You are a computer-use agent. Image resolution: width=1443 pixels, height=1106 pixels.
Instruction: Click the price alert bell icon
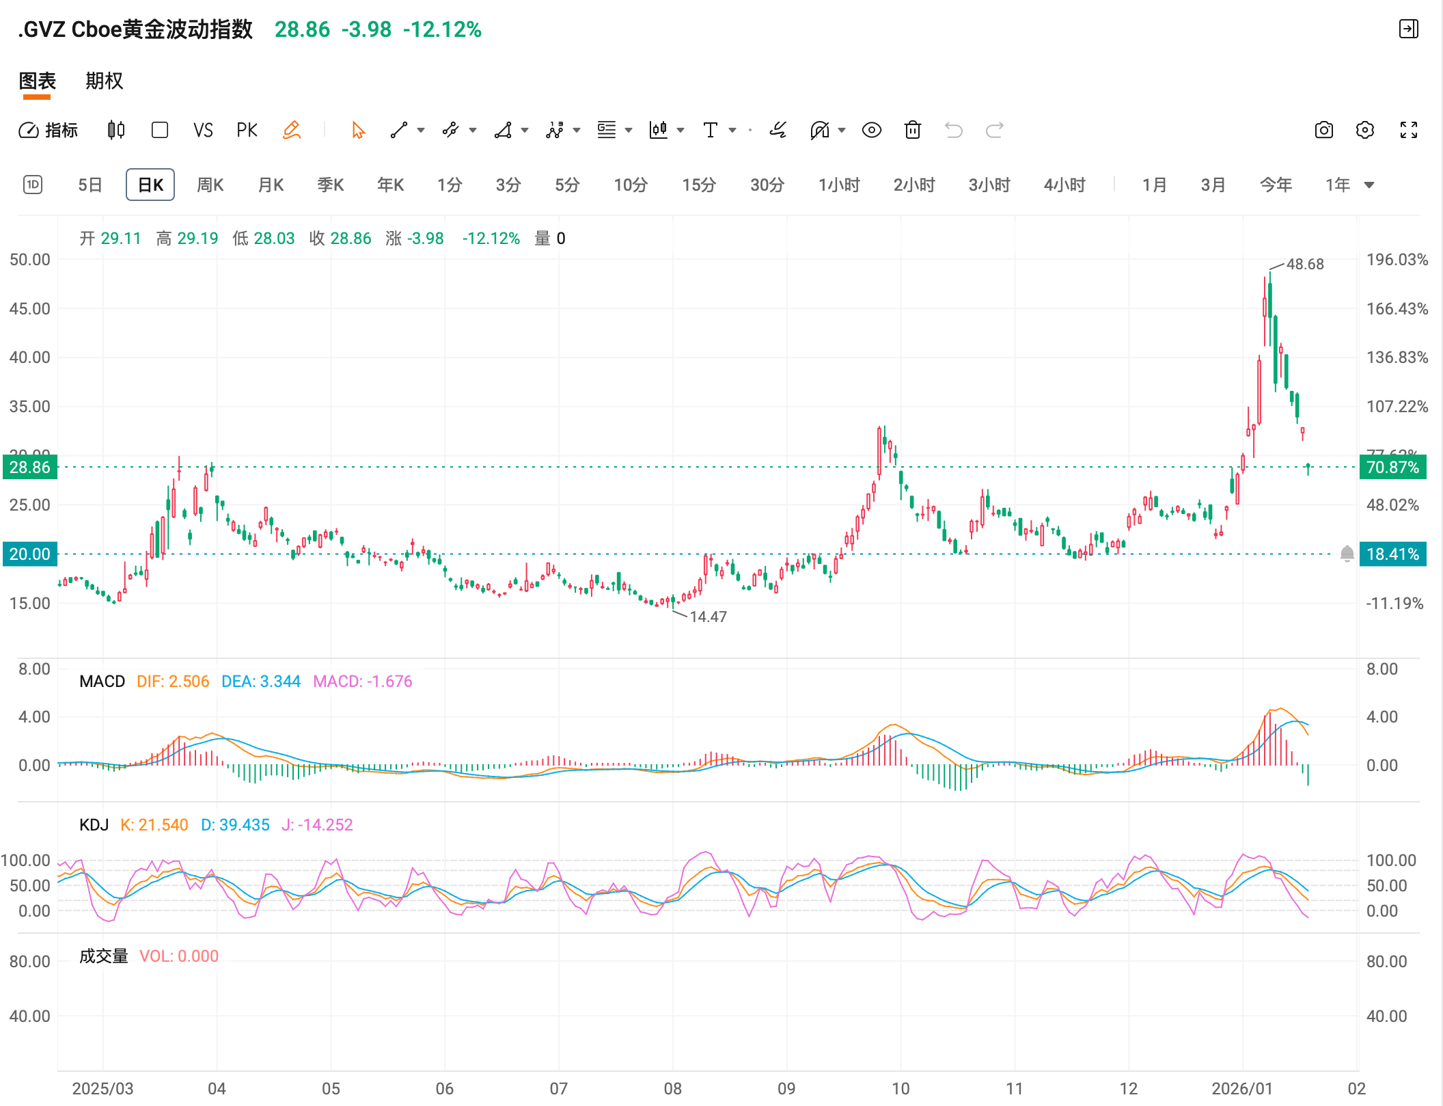[x=1347, y=554]
